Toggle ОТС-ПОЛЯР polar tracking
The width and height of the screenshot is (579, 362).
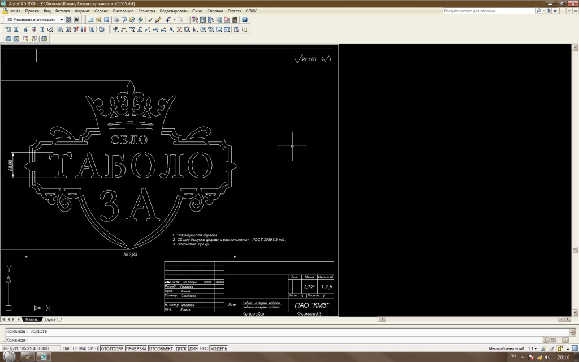click(113, 348)
